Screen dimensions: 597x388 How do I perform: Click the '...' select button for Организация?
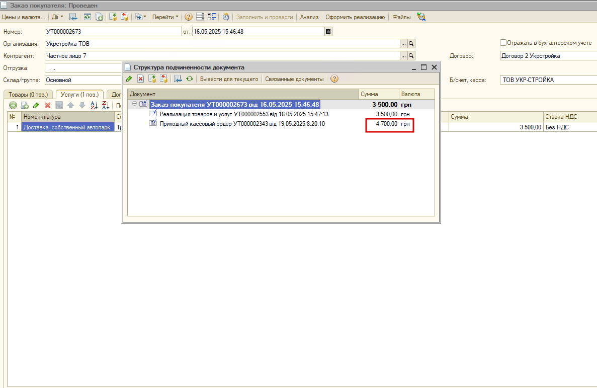click(403, 44)
